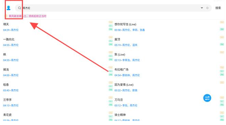Open the pink announcement text below search
Viewport: 226px width, 125px height.
point(27,16)
